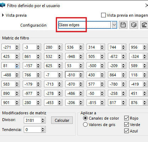Click the Calcular button
The width and height of the screenshot is (148, 142).
[x=62, y=120]
